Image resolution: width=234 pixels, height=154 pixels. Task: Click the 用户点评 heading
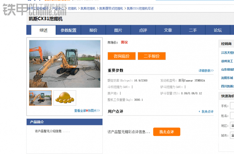point(115,111)
